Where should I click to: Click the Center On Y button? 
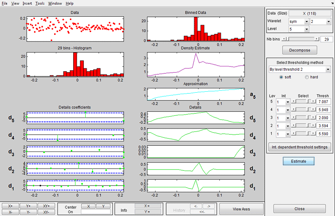click(103, 206)
